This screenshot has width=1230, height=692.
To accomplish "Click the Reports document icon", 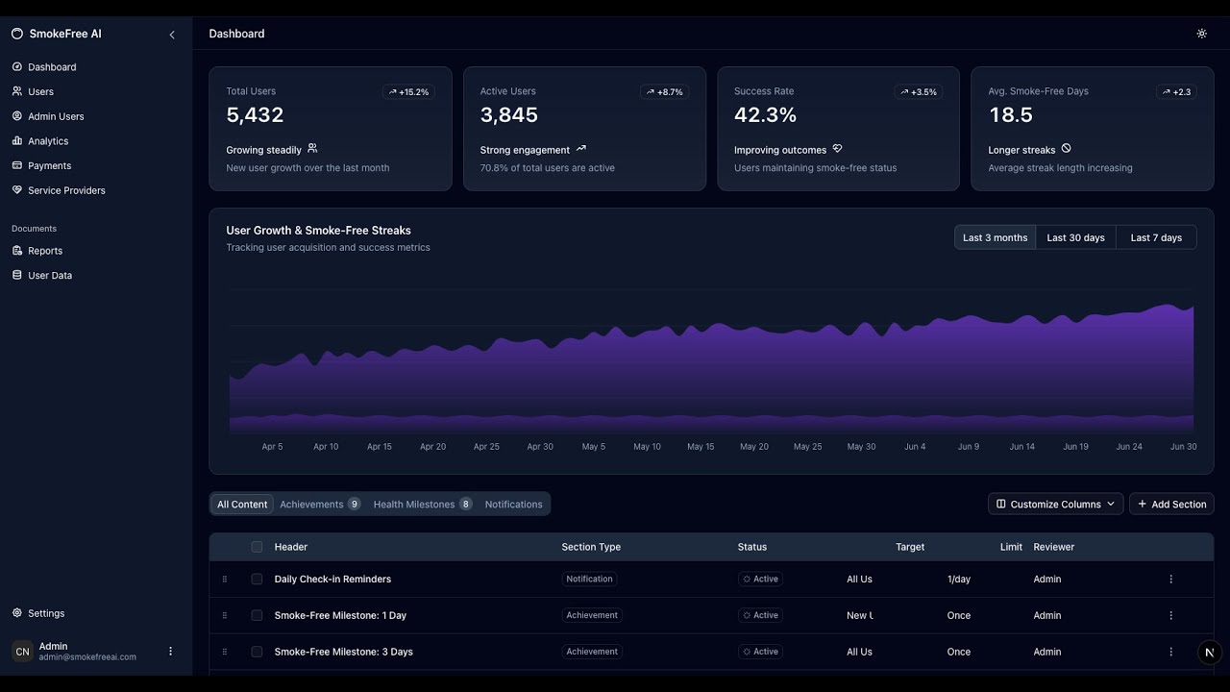I will click(17, 251).
